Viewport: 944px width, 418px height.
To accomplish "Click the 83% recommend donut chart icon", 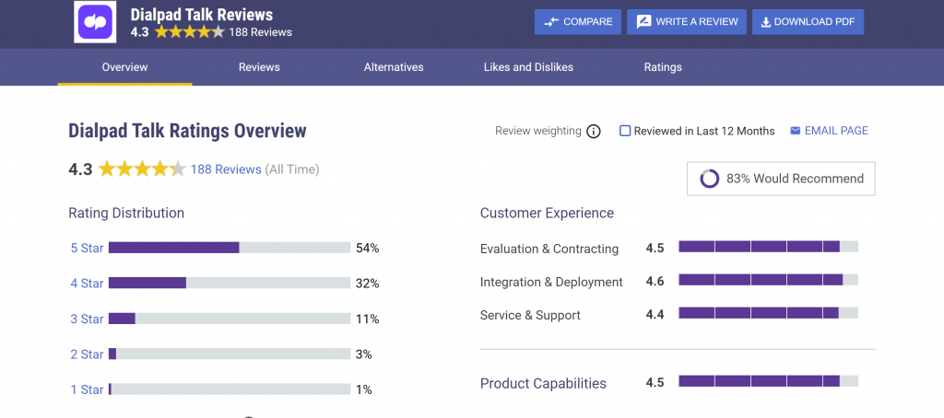I will [710, 179].
